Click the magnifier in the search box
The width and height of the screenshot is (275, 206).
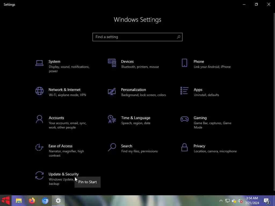[x=178, y=37]
